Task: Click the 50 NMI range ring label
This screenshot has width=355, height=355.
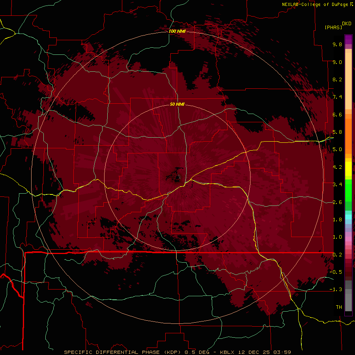Action: click(x=177, y=104)
